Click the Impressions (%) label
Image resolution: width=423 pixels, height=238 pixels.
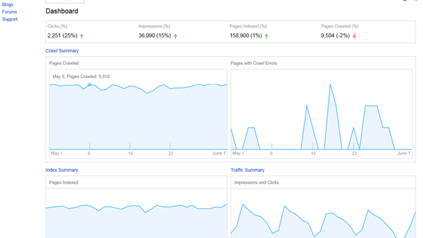pos(154,26)
